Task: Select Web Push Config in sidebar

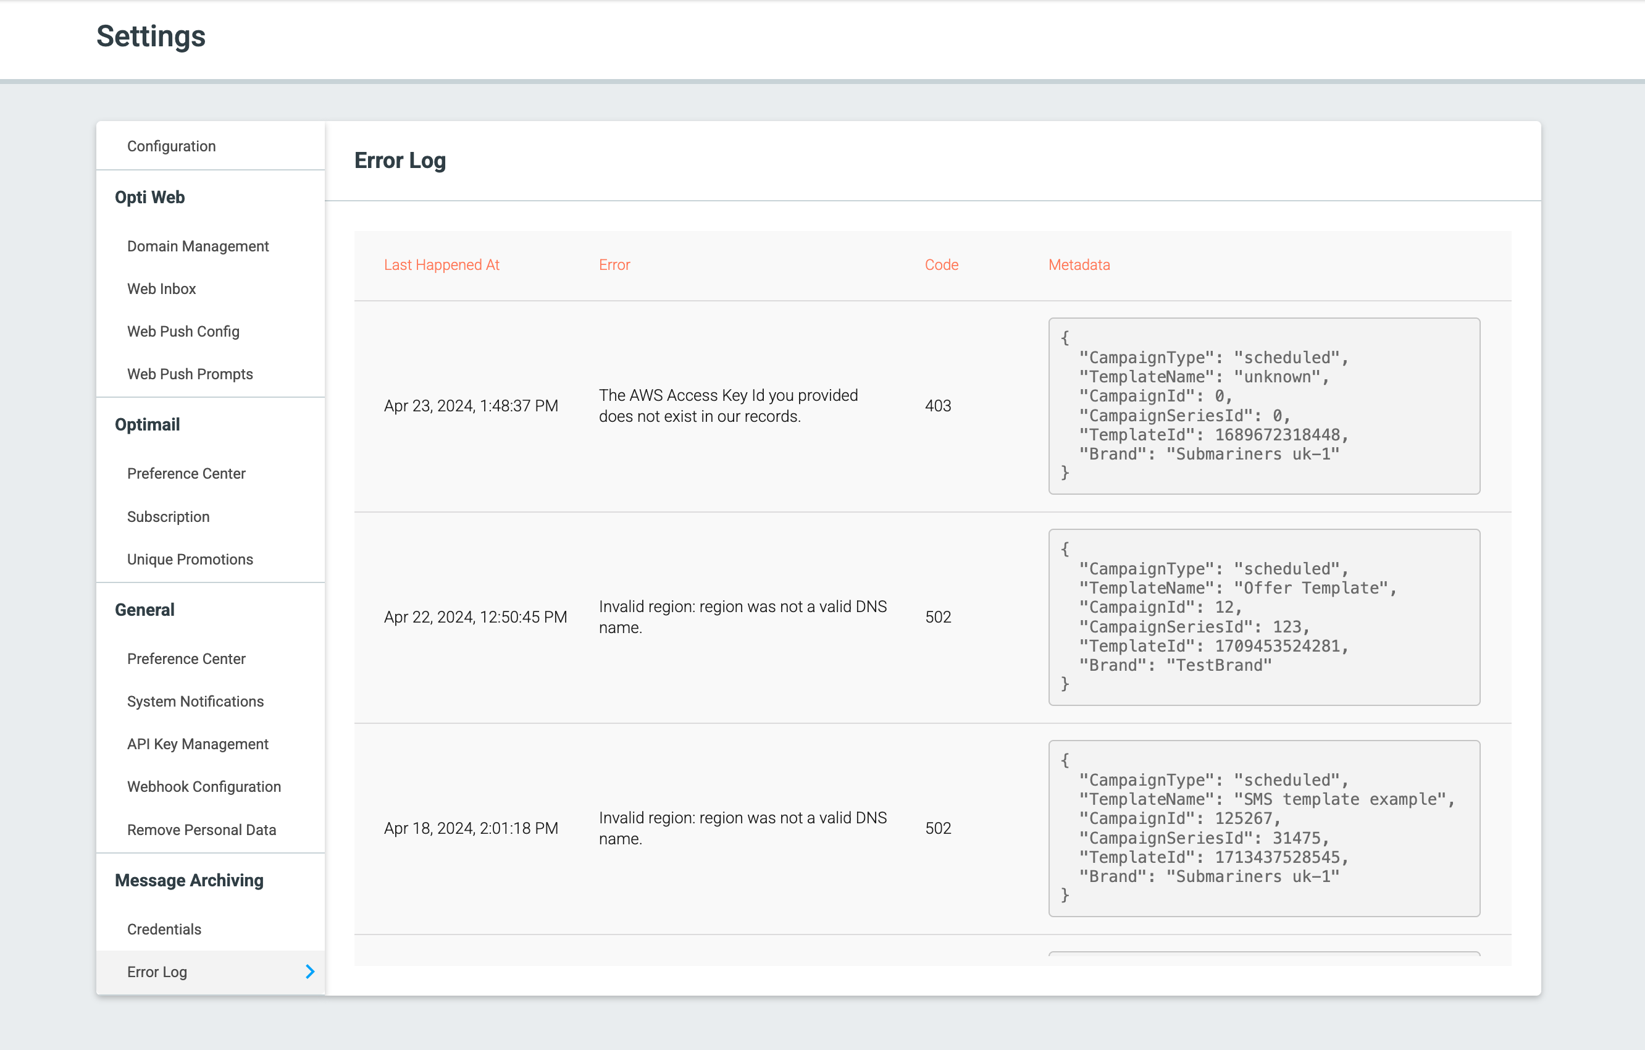Action: click(x=183, y=331)
